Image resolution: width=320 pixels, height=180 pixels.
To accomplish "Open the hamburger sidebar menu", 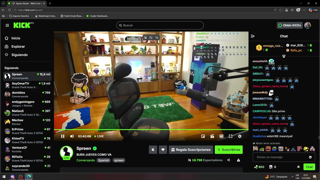I will (7, 25).
